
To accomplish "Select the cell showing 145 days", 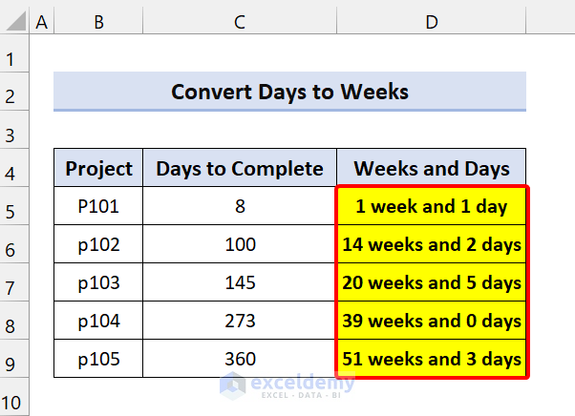I will coord(240,282).
